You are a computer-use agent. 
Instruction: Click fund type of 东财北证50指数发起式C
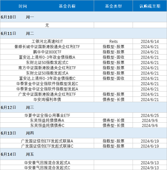pyautogui.click(x=113, y=62)
